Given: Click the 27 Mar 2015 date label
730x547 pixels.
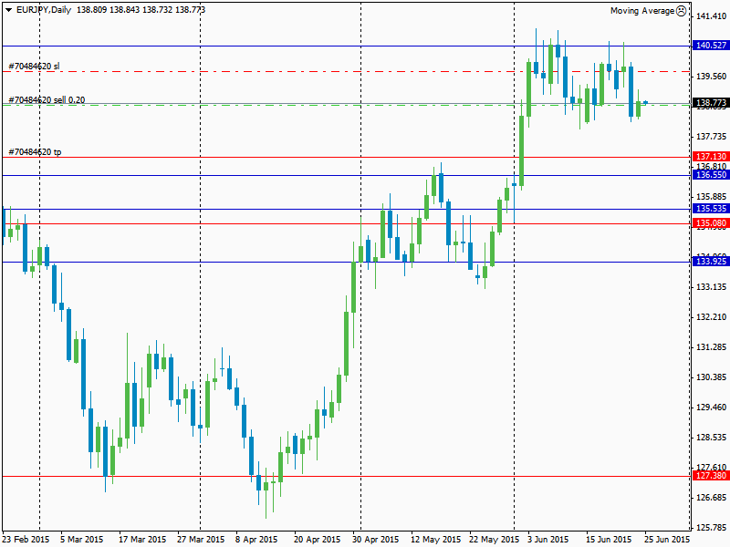Looking at the screenshot, I should [201, 540].
